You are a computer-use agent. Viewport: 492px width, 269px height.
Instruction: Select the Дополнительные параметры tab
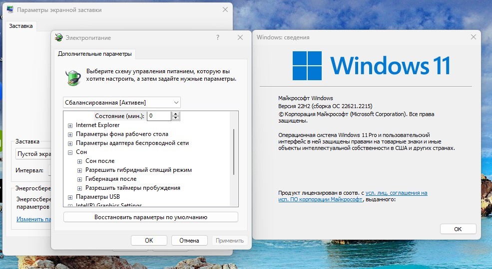coord(95,54)
